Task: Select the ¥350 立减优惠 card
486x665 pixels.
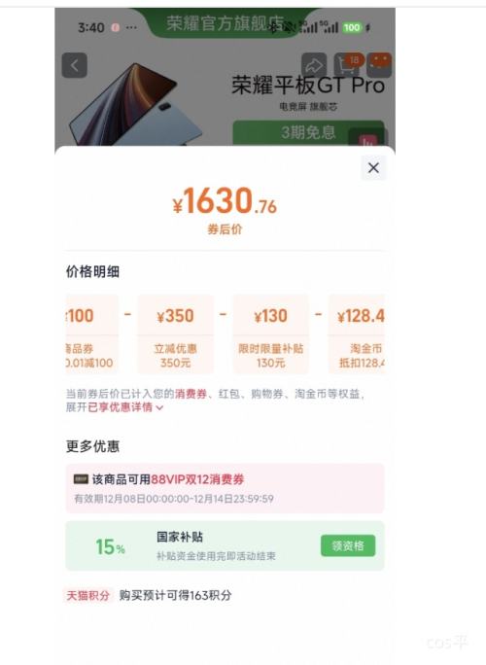Action: click(175, 334)
